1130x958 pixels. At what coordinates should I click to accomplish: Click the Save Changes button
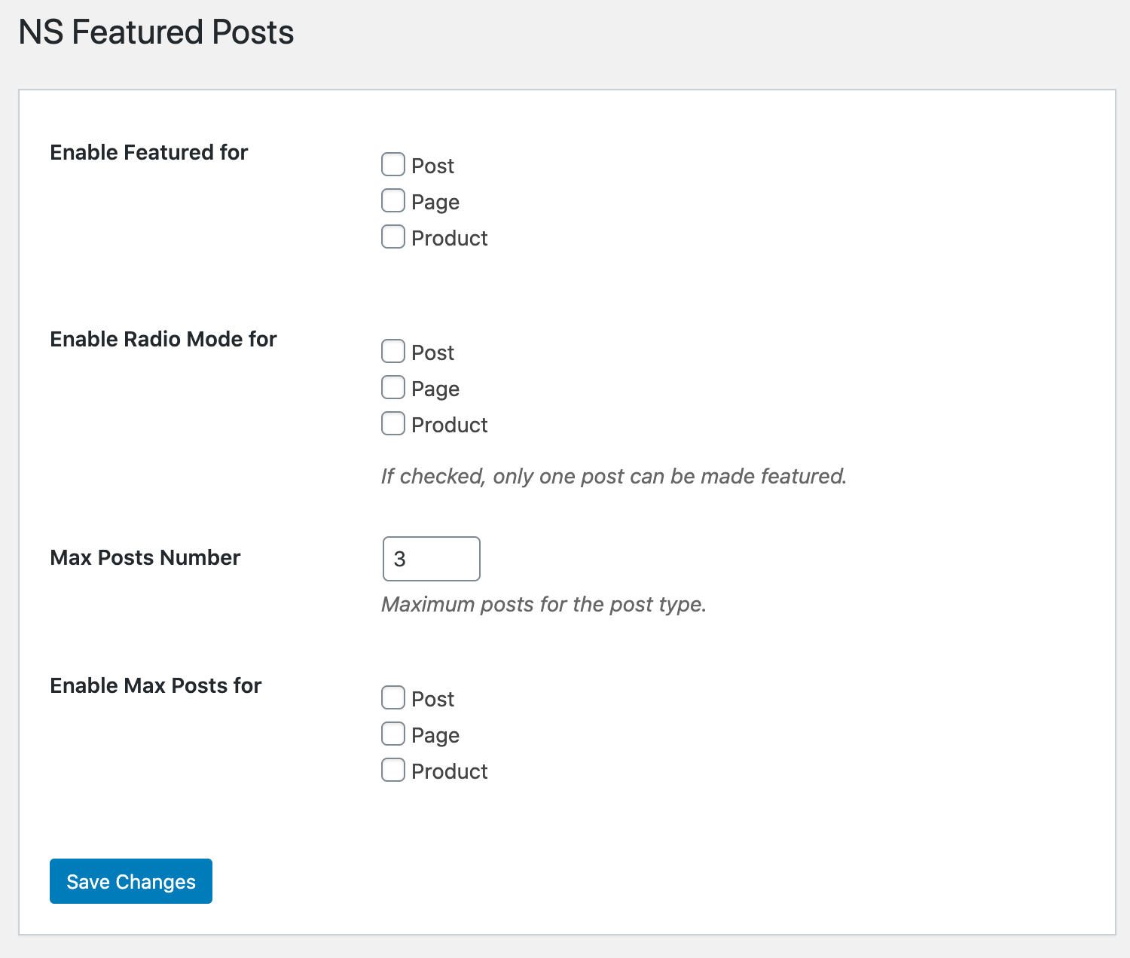point(131,881)
